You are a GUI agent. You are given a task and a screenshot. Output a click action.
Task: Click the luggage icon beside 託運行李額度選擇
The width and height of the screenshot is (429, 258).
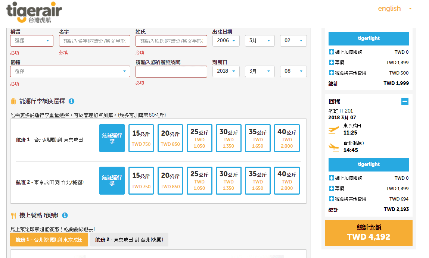pos(13,101)
